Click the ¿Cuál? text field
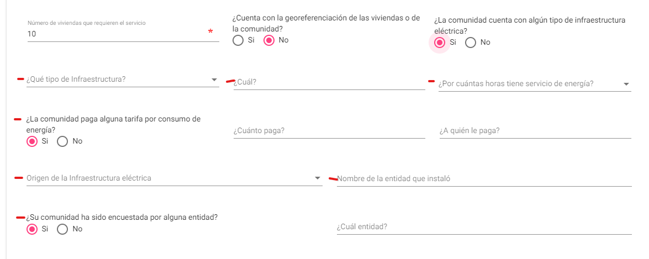The height and width of the screenshot is (259, 649). (329, 82)
